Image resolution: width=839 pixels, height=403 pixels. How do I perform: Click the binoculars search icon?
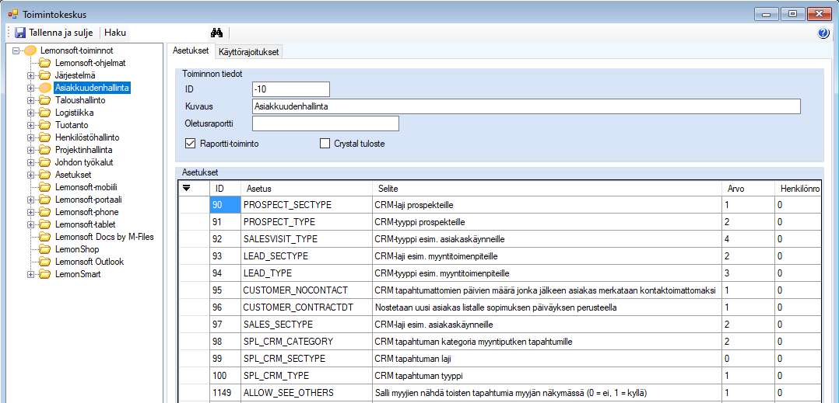point(216,33)
